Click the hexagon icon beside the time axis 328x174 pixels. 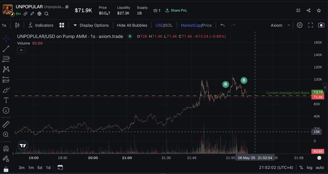pyautogui.click(x=319, y=158)
